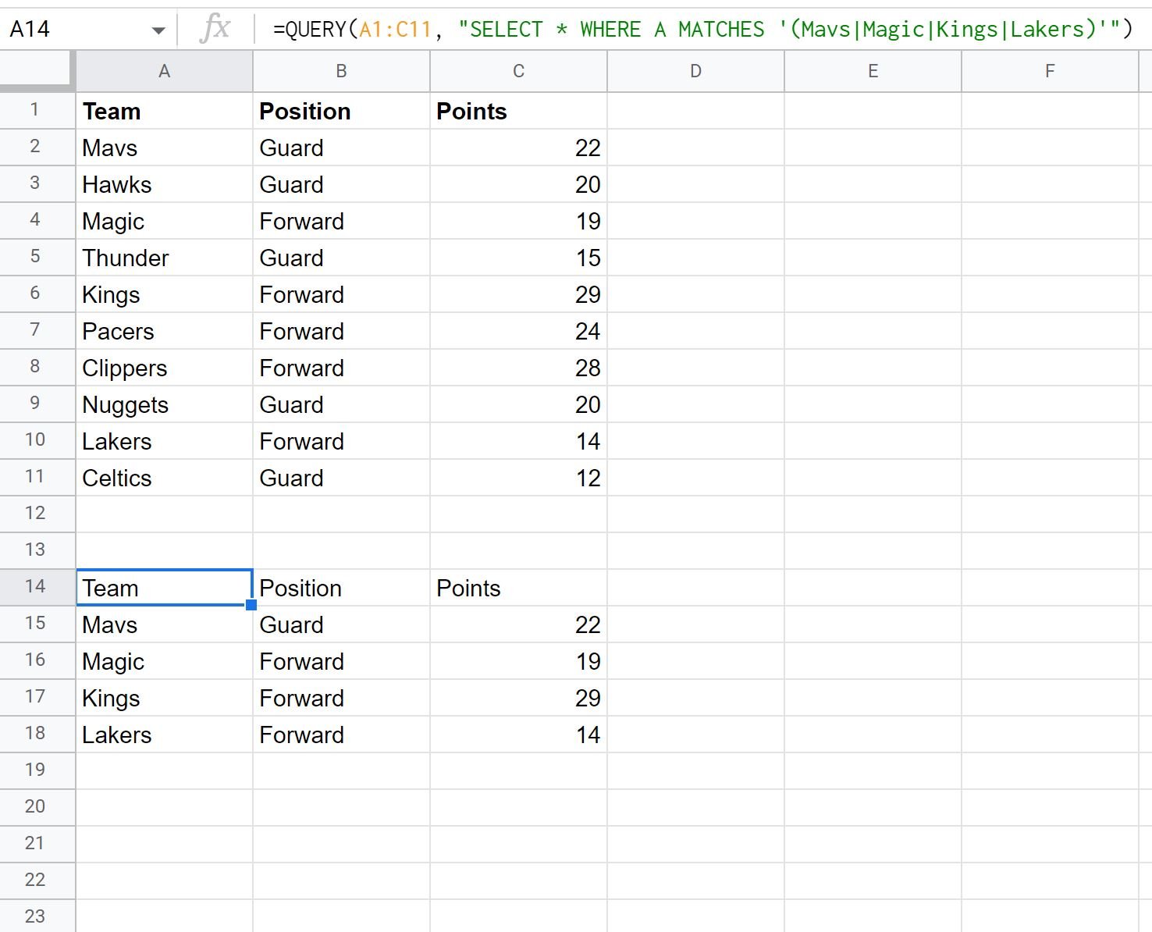Open the Name box dropdown arrow
The image size is (1152, 932).
click(158, 30)
